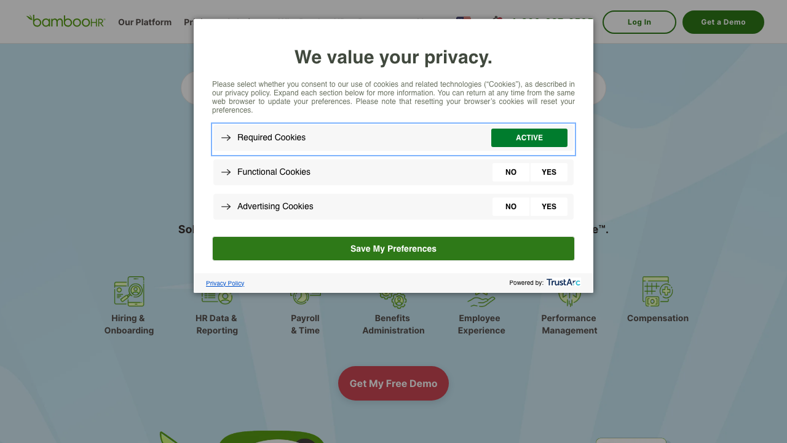Expand the Advertising Cookies section

(226, 207)
